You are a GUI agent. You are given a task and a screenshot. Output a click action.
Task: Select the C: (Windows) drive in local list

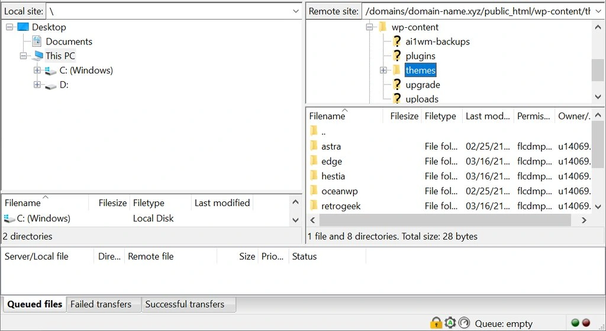pyautogui.click(x=43, y=218)
